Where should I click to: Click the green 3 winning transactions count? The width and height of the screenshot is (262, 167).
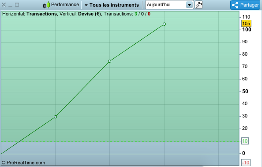tap(136, 14)
